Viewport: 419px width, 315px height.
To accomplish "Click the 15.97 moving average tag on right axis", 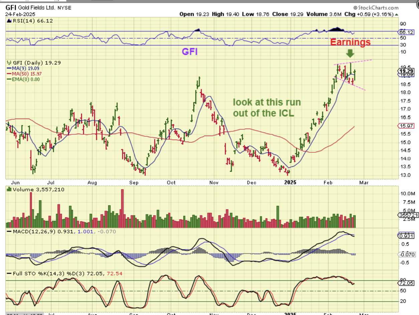I will pos(406,126).
